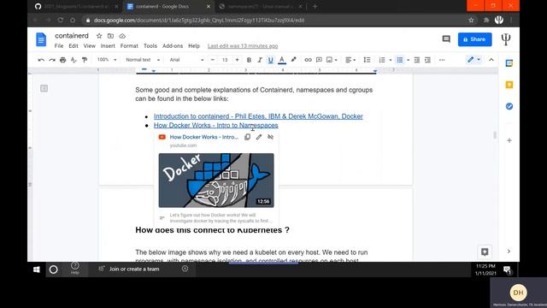Switch to the containerd Google Docs tab
This screenshot has height=308, width=547.
coord(169,7)
